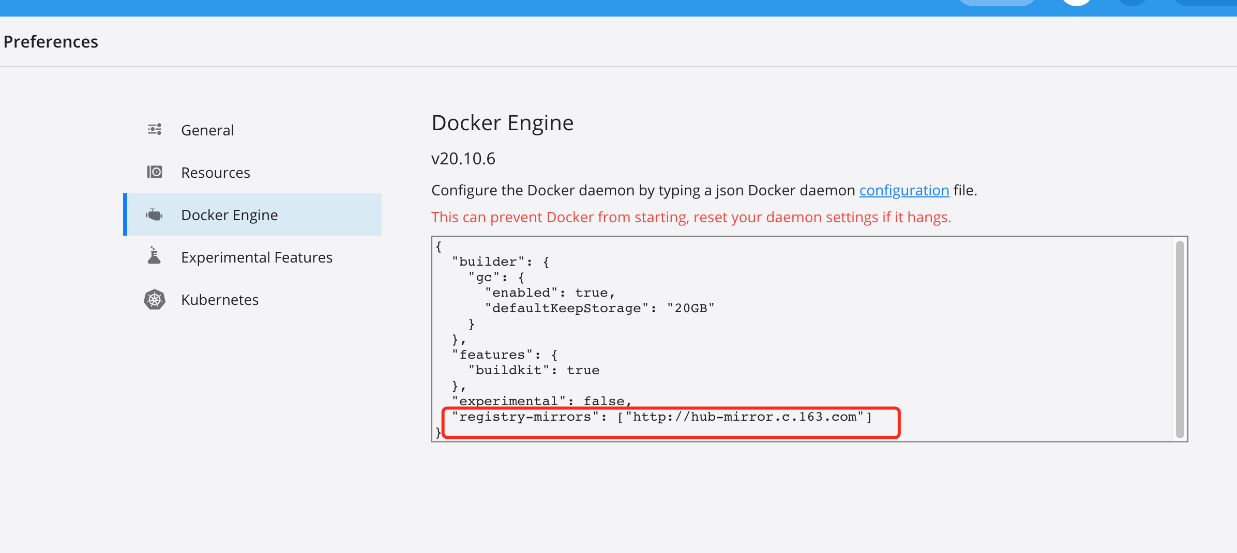The image size is (1237, 553).
Task: Open the General preferences section
Action: point(207,130)
